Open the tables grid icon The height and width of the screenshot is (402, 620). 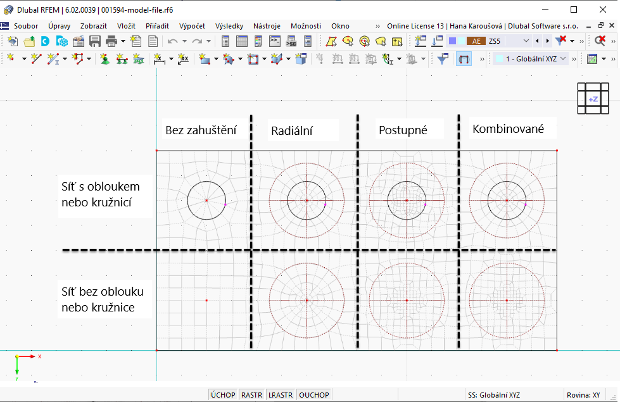[x=241, y=41]
